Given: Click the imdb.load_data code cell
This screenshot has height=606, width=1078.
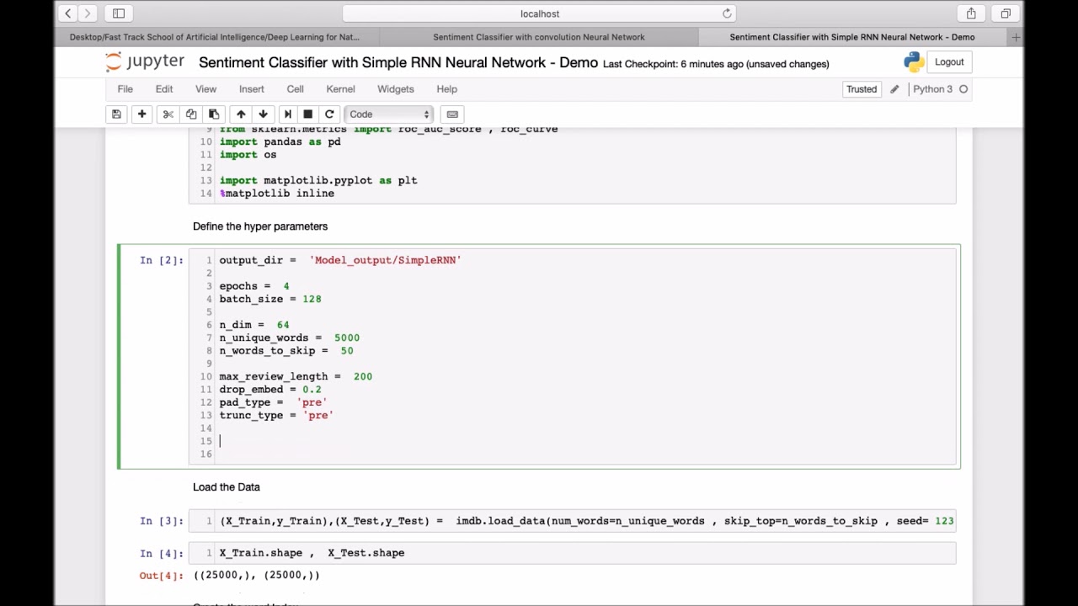Looking at the screenshot, I should 573,521.
